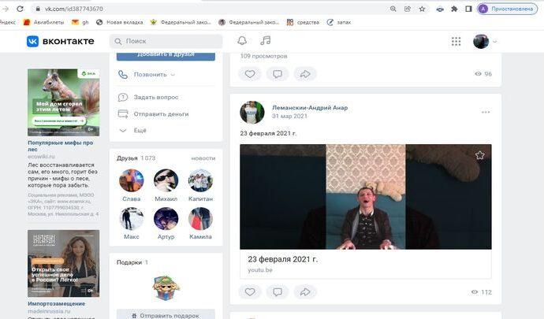
Task: Open the browser extensions puzzle icon
Action: click(454, 9)
